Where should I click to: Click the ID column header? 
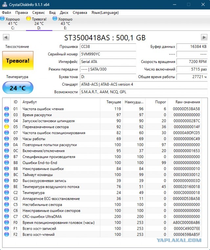tap(15, 102)
